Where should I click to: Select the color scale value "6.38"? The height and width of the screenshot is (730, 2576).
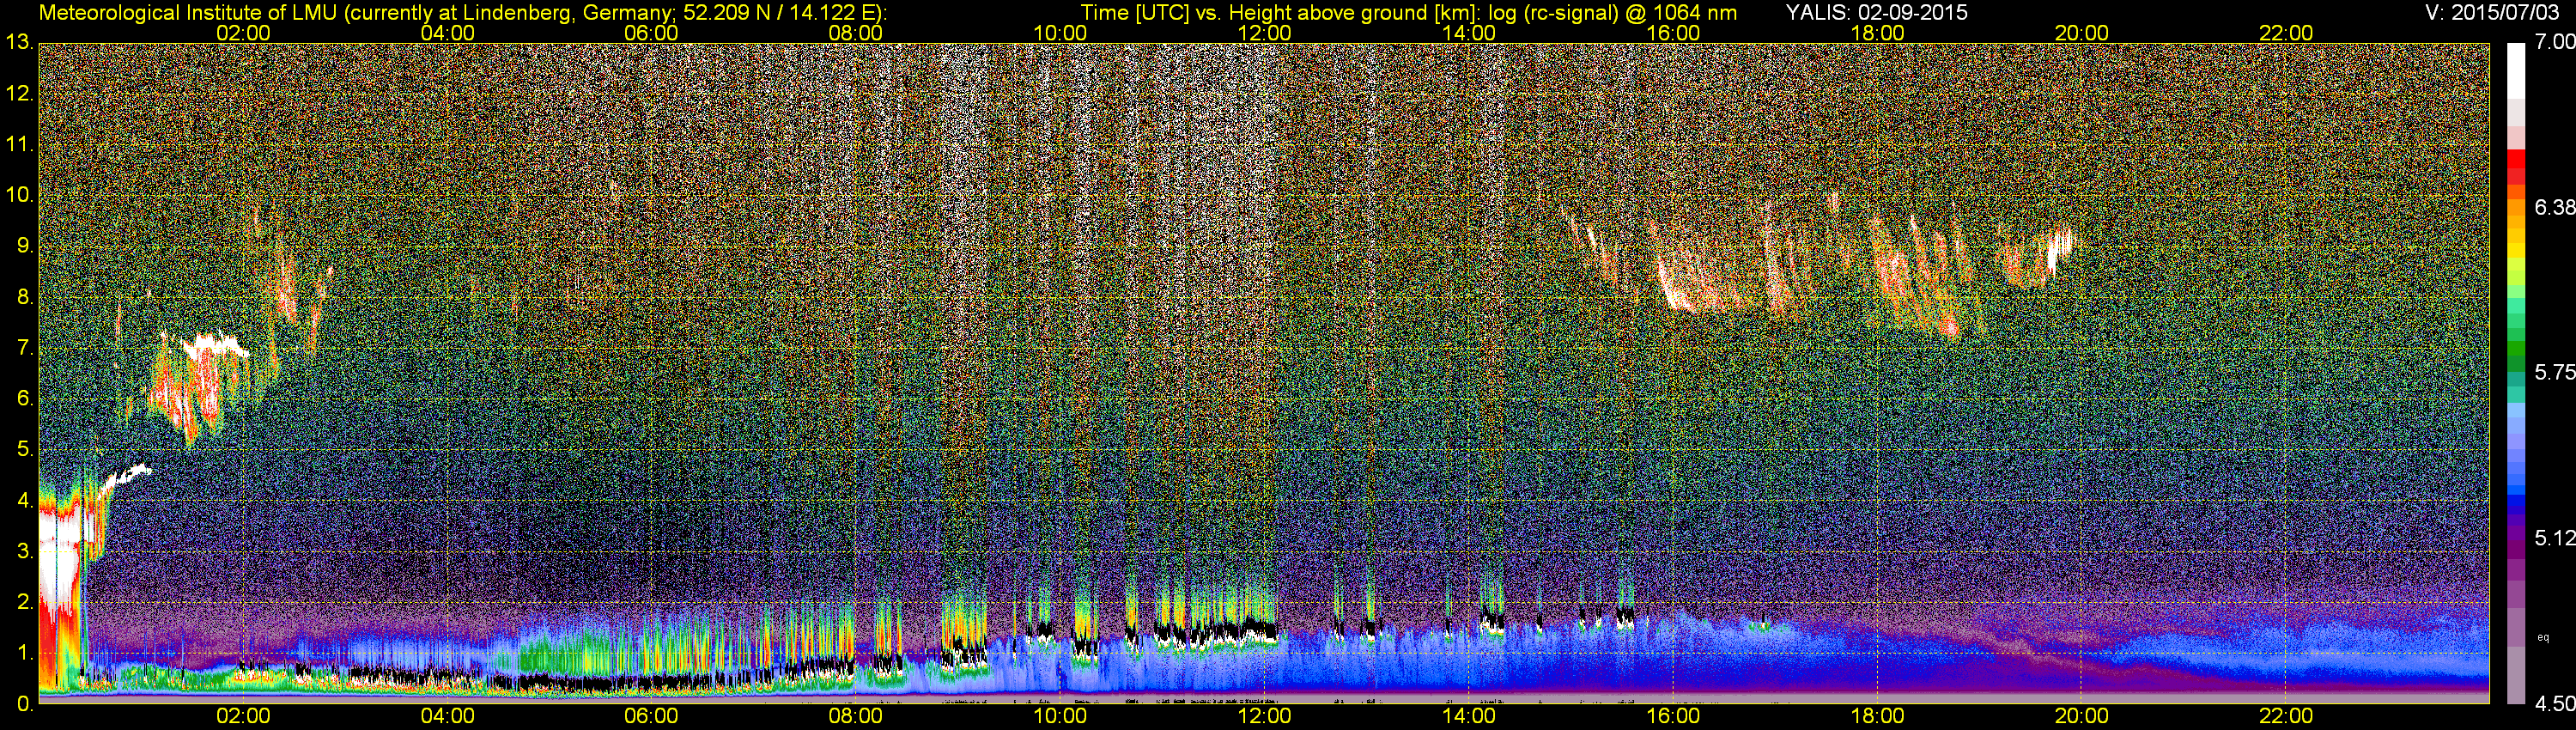(x=2554, y=207)
